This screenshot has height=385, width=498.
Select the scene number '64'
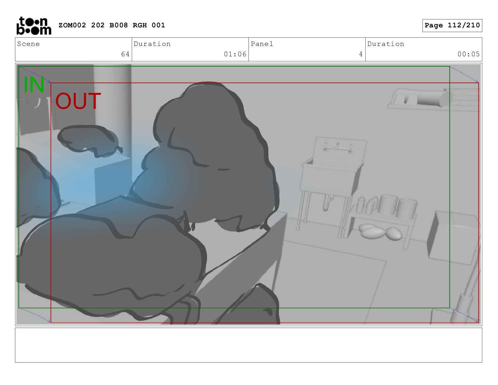[x=125, y=54]
